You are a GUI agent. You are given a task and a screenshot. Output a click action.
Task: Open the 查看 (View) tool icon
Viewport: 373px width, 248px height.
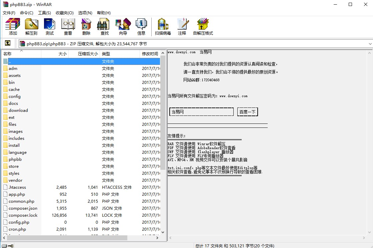tap(68, 27)
